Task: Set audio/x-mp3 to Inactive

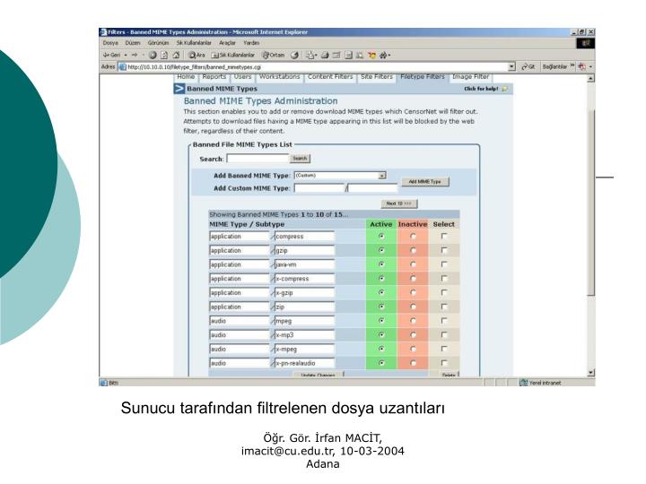Action: (413, 334)
